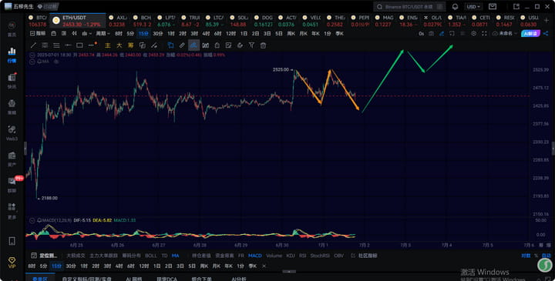
Task: Add a new ticker tab with plus
Action: [547, 21]
